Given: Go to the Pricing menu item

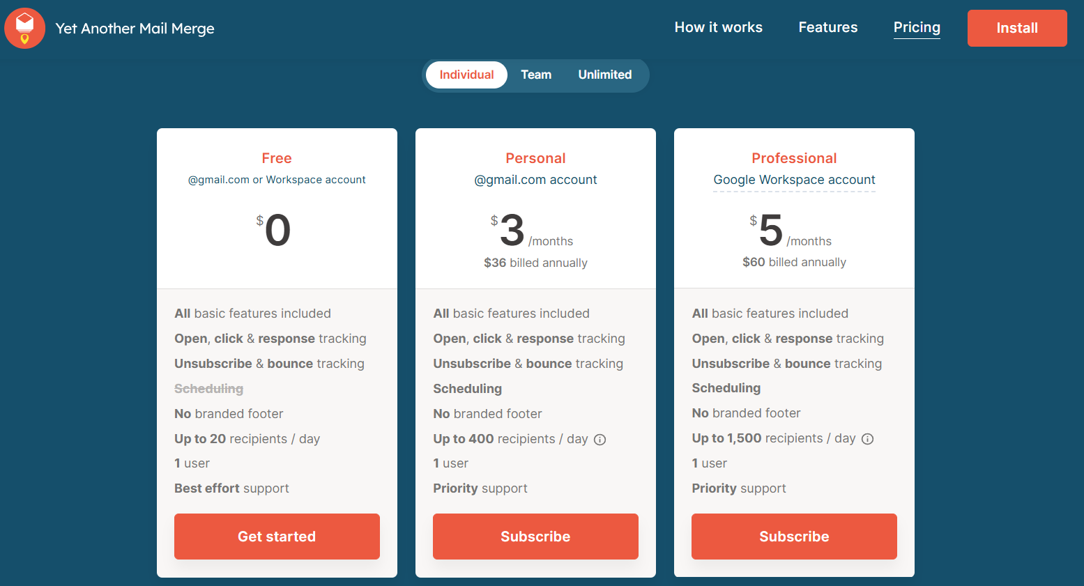Looking at the screenshot, I should coord(917,27).
